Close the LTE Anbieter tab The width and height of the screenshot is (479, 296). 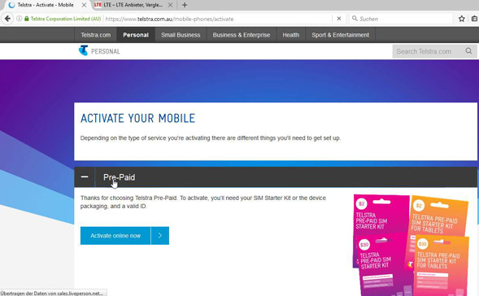170,5
